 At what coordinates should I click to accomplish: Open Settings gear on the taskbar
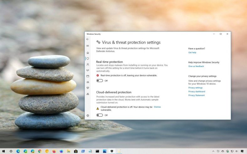point(11,151)
